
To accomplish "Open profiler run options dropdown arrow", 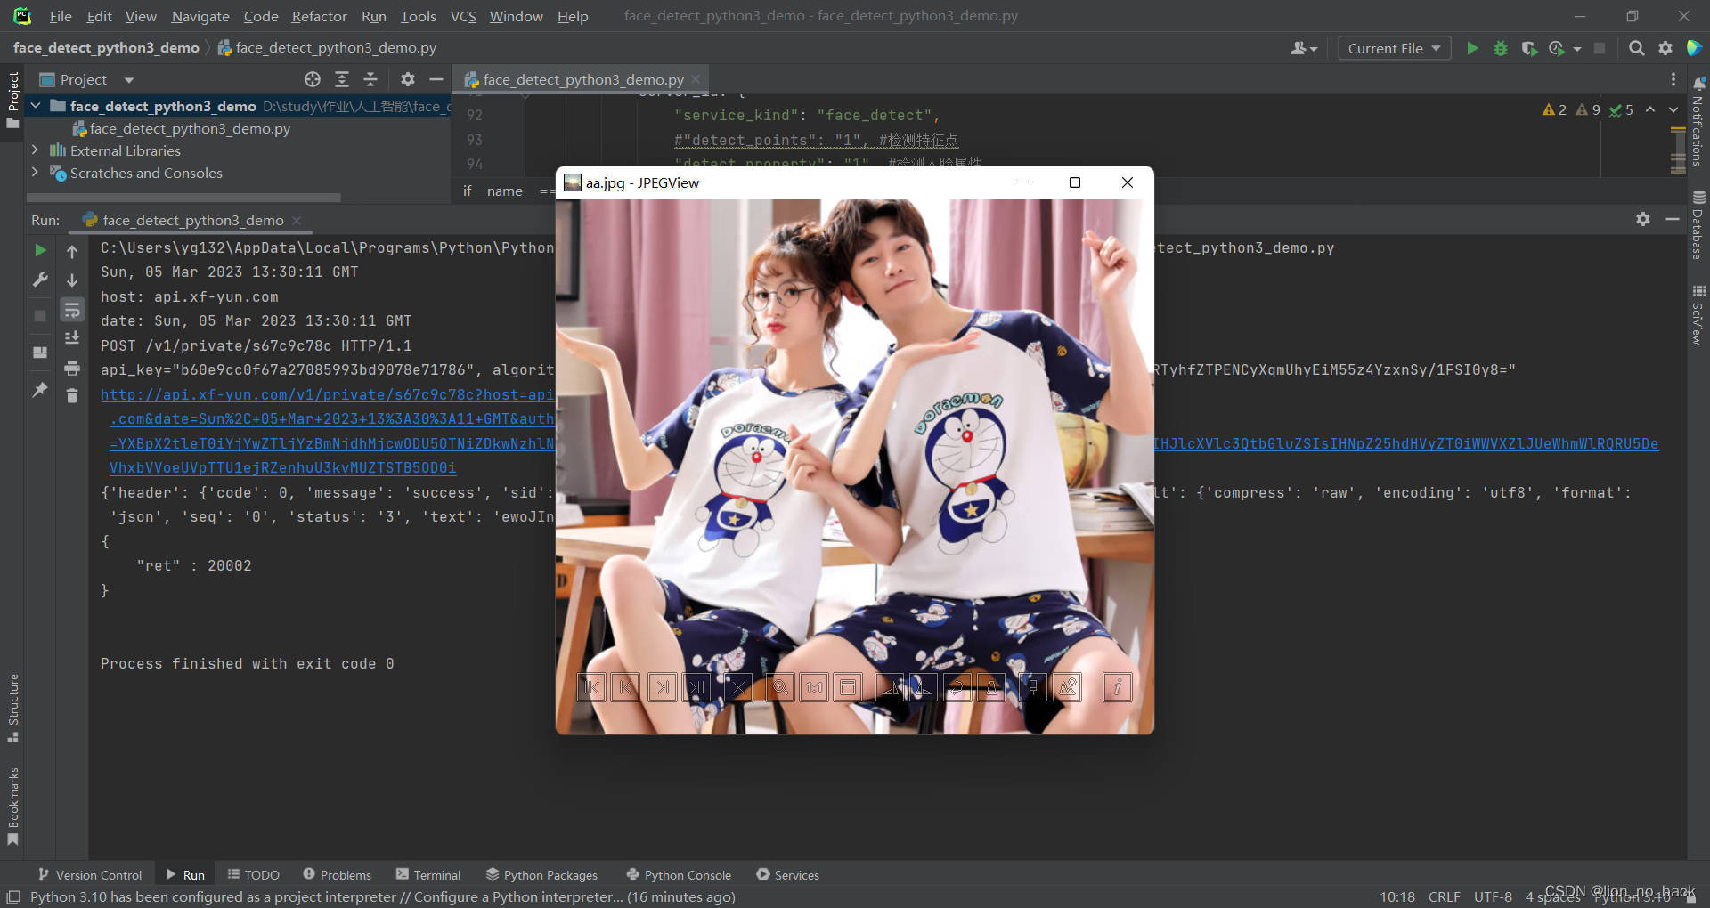I will [1577, 49].
